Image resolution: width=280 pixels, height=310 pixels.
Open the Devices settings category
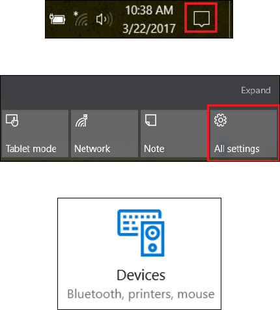coord(139,254)
